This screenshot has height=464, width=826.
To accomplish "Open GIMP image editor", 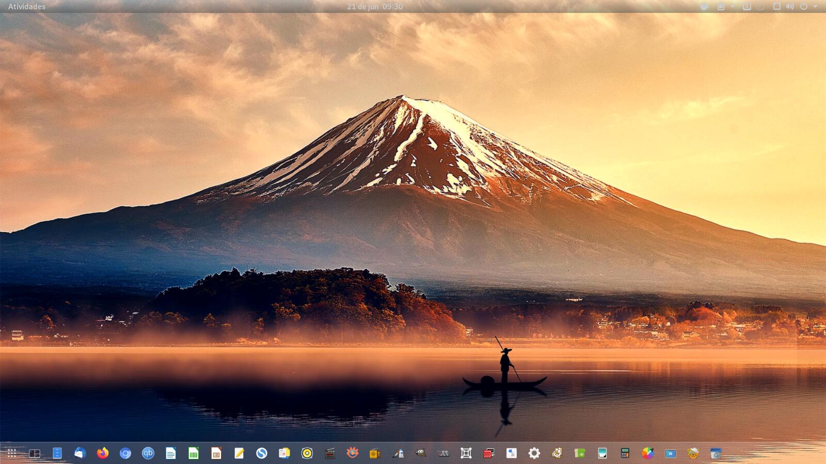I will tap(421, 453).
